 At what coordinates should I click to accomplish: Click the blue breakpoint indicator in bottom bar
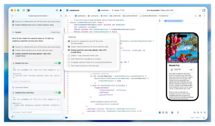(66, 118)
